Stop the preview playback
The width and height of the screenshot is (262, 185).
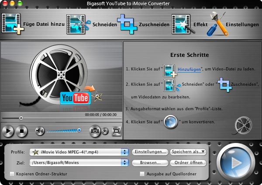click(x=22, y=131)
